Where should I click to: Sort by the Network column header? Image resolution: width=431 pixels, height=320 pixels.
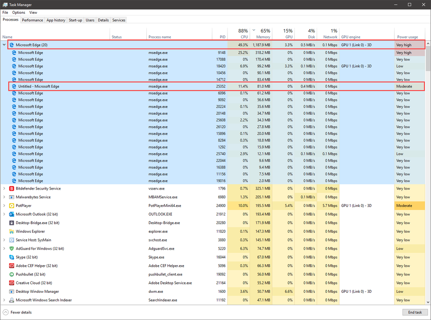(328, 34)
